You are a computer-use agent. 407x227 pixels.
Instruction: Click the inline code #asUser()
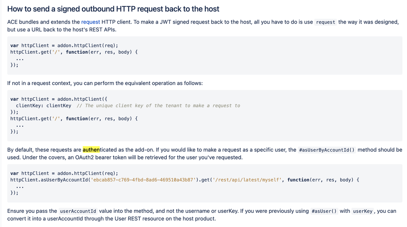coord(324,211)
